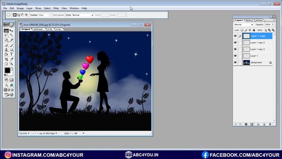
Task: Select the Background layer thumbnail
Action: (x=246, y=62)
